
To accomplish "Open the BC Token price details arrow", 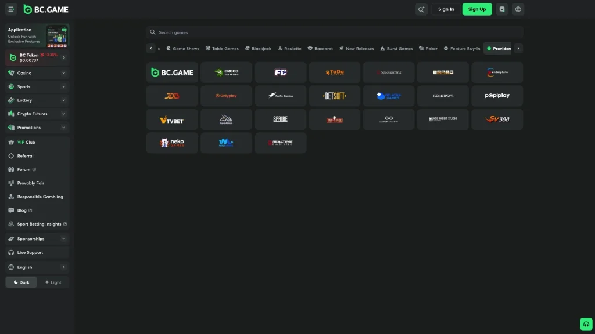I will [64, 57].
